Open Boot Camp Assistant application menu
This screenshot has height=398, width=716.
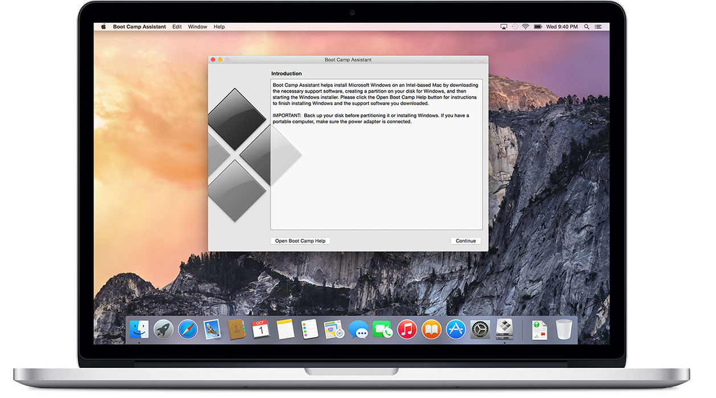pyautogui.click(x=140, y=27)
